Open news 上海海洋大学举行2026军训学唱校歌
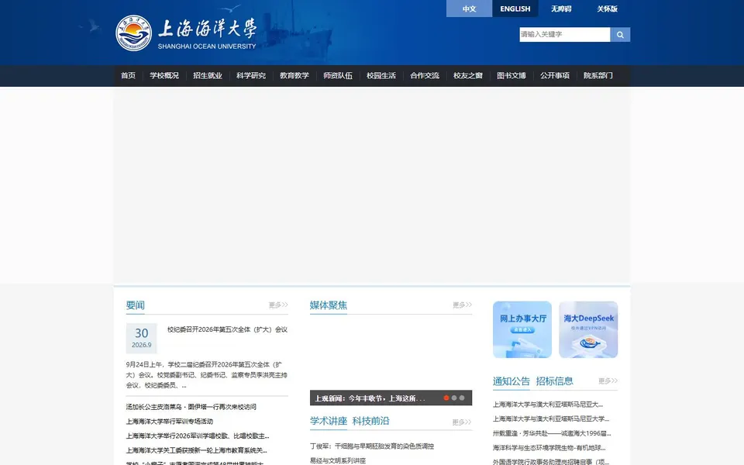The image size is (744, 465). pyautogui.click(x=198, y=436)
